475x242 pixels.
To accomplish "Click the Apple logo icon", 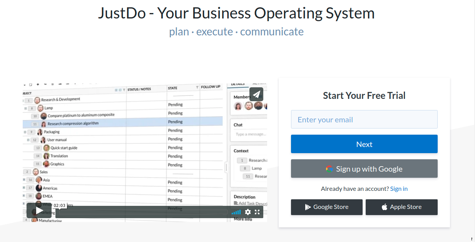I will click(384, 207).
